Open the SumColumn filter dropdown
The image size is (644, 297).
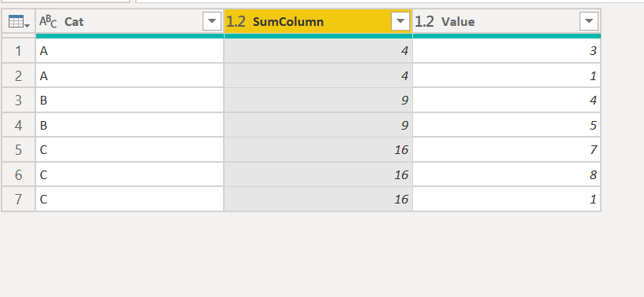tap(401, 21)
